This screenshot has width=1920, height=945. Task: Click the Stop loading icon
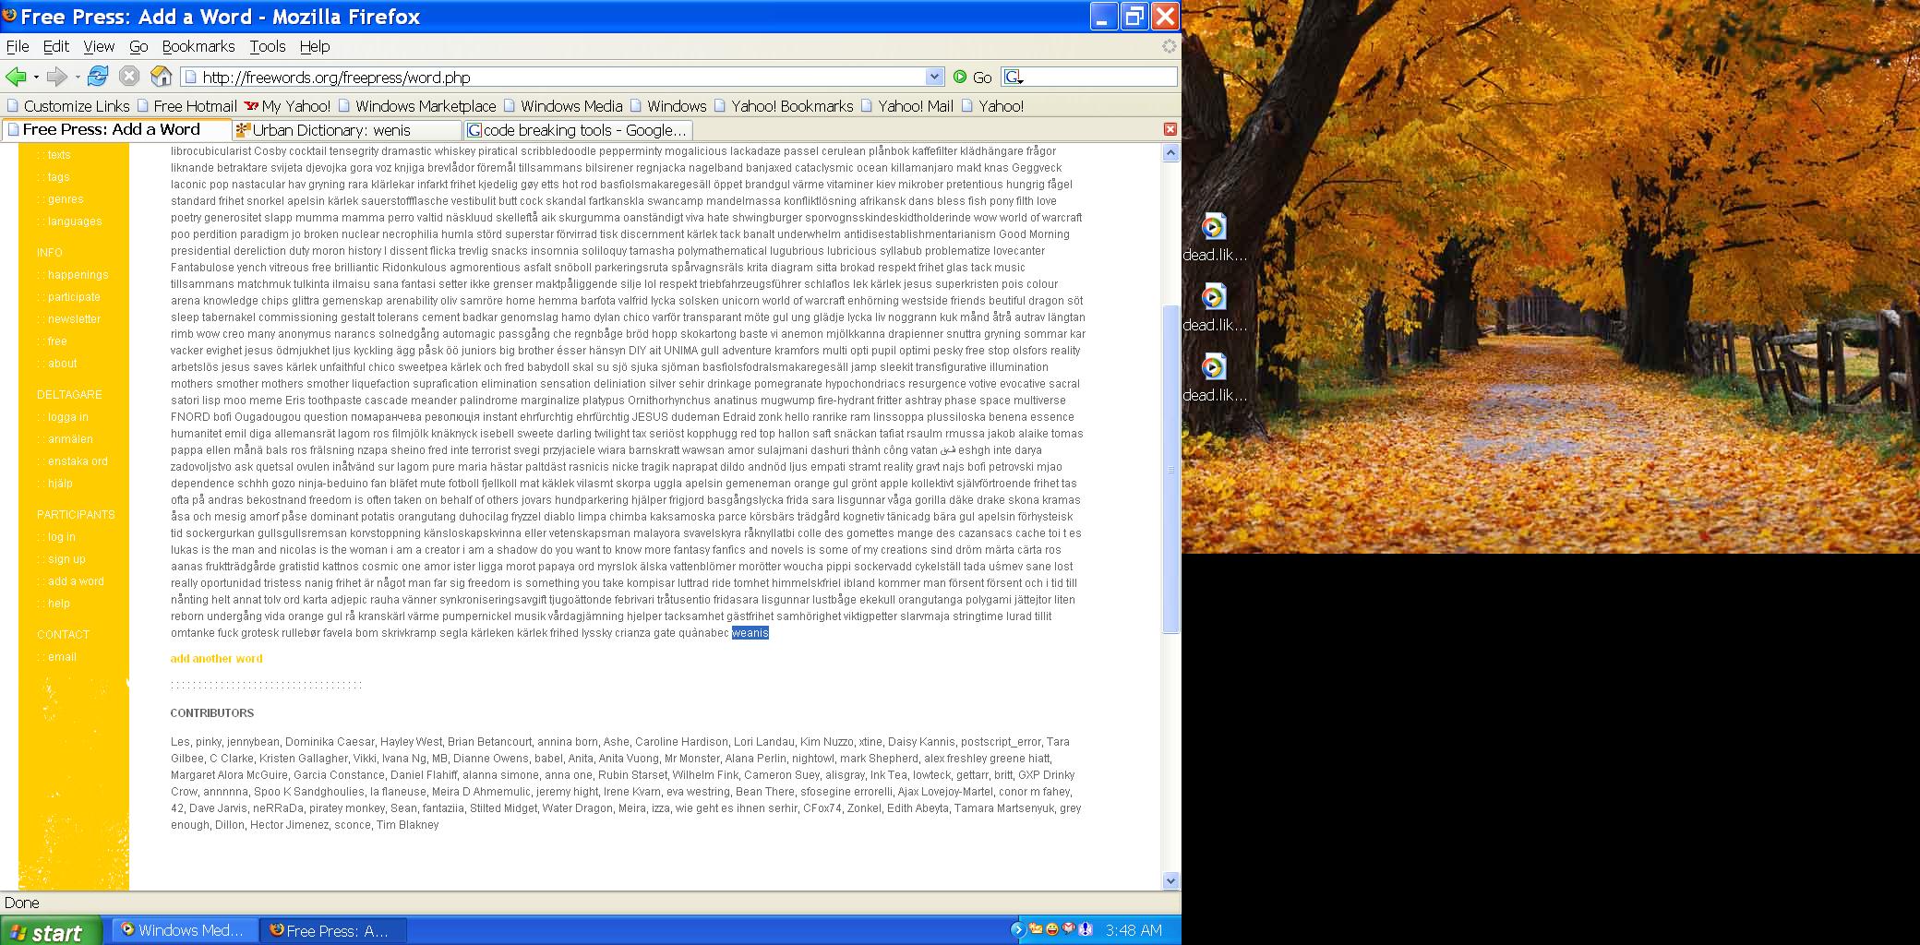coord(129,77)
